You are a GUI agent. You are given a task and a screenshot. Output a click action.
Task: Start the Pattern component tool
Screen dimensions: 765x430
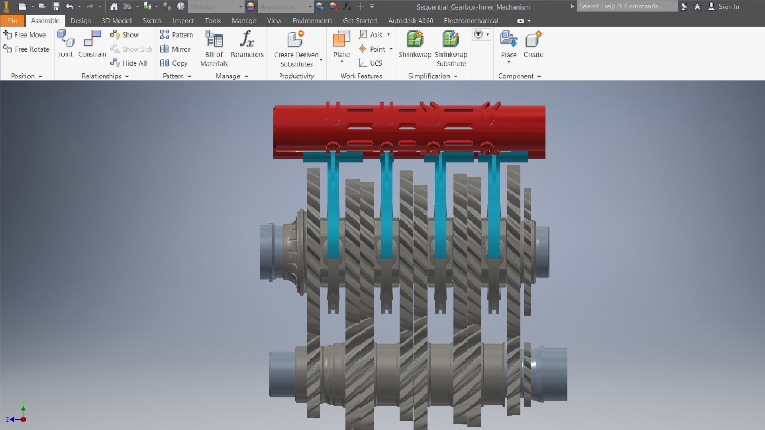pos(177,35)
